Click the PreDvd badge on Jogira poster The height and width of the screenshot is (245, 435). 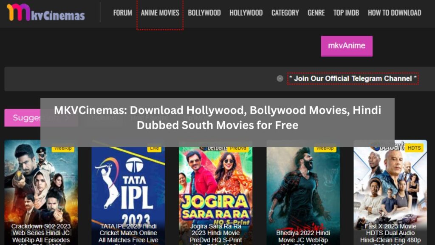click(238, 148)
